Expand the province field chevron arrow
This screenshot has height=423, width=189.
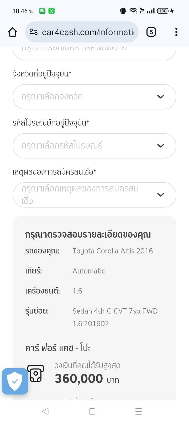point(160,97)
